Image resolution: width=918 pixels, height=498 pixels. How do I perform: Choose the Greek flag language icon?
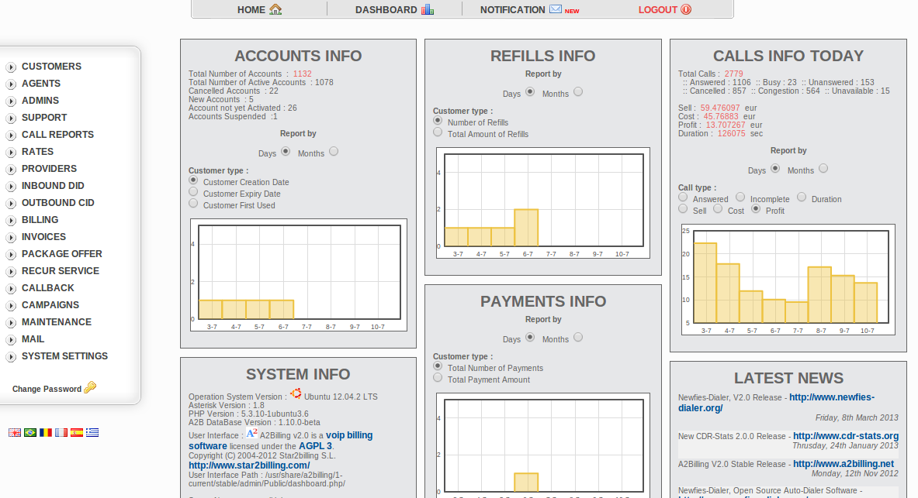pos(92,433)
